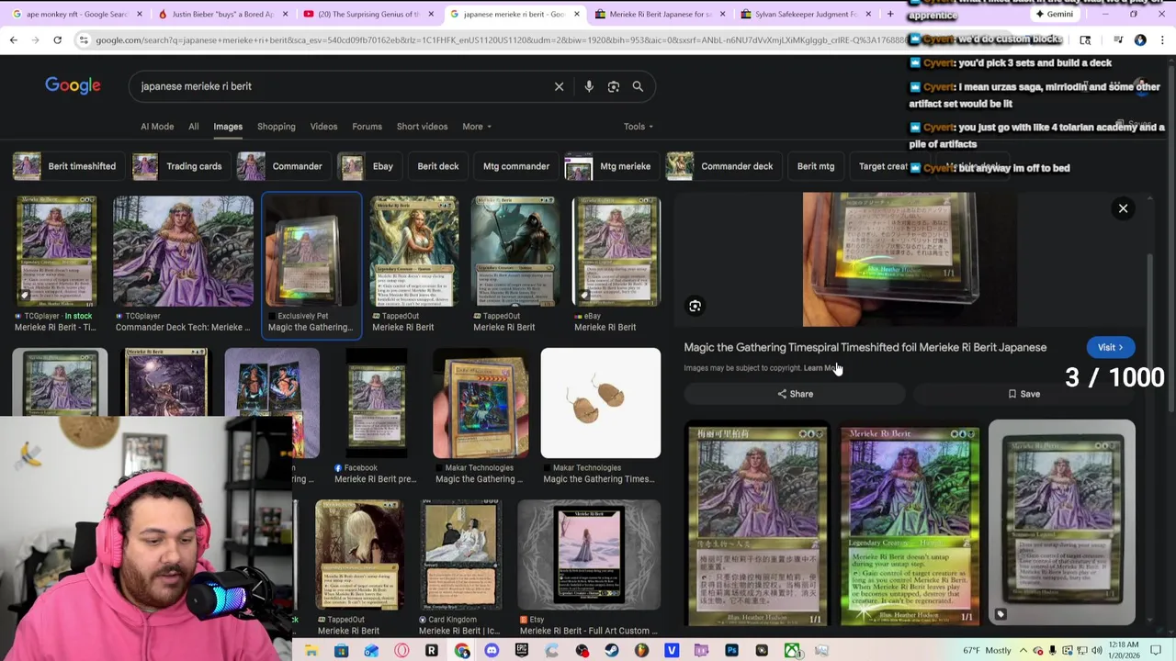Apply the Berit deck filter chip
The image size is (1176, 661).
(x=438, y=166)
